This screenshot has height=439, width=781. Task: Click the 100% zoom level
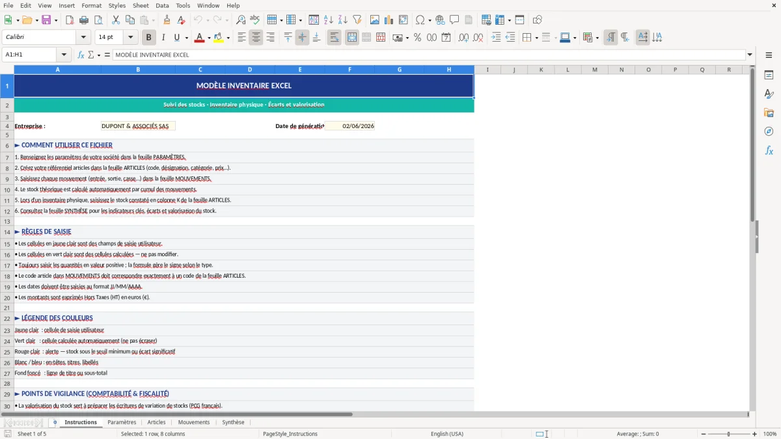(x=769, y=434)
